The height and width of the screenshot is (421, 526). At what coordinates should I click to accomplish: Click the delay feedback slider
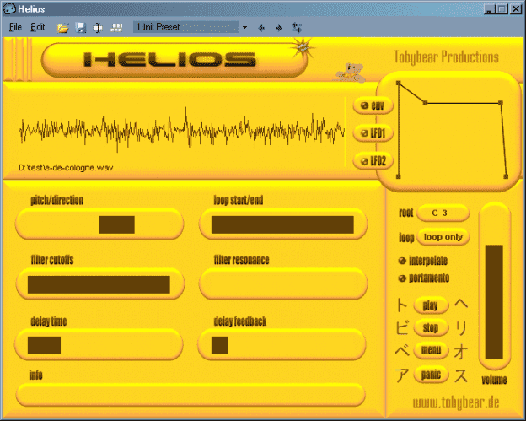coord(282,345)
